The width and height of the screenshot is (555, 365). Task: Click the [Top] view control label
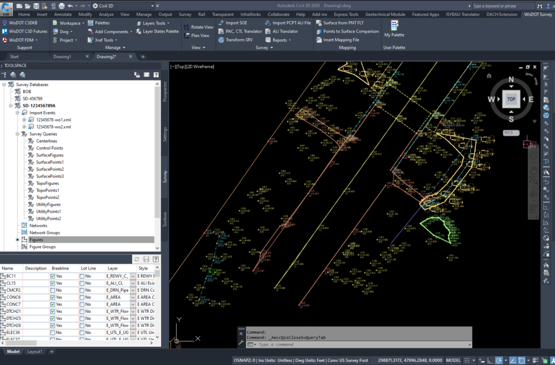coord(180,67)
